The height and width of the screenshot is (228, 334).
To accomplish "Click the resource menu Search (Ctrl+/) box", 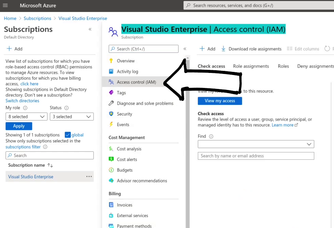I will [143, 49].
